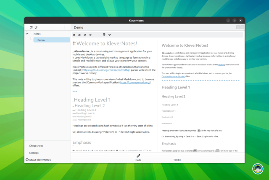Click the new folder icon in the sidebar

31,27
